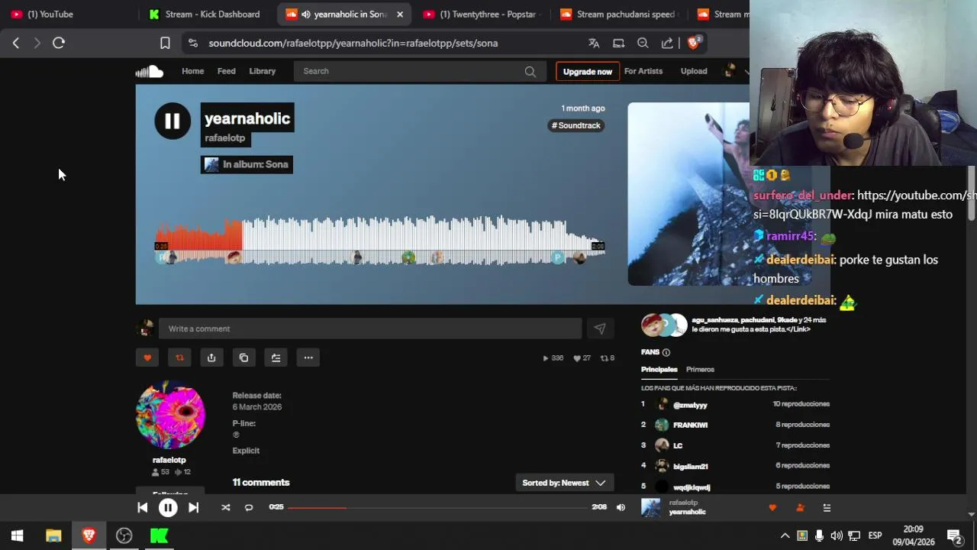Send the comment with the paper plane icon

point(600,328)
